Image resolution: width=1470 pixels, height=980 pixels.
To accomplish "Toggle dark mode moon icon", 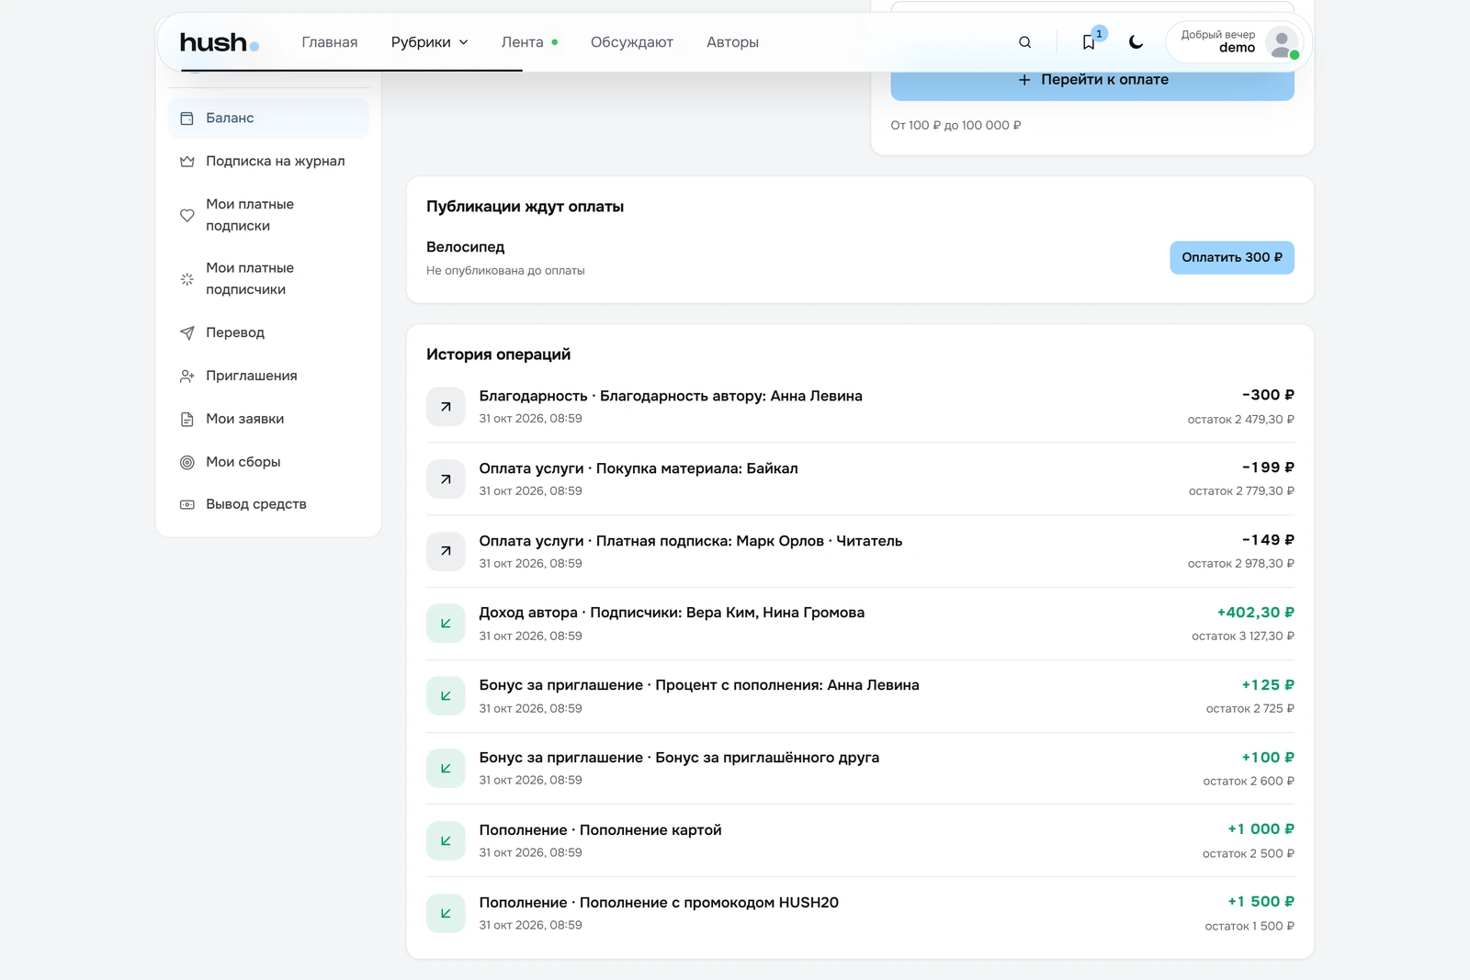I will point(1136,42).
